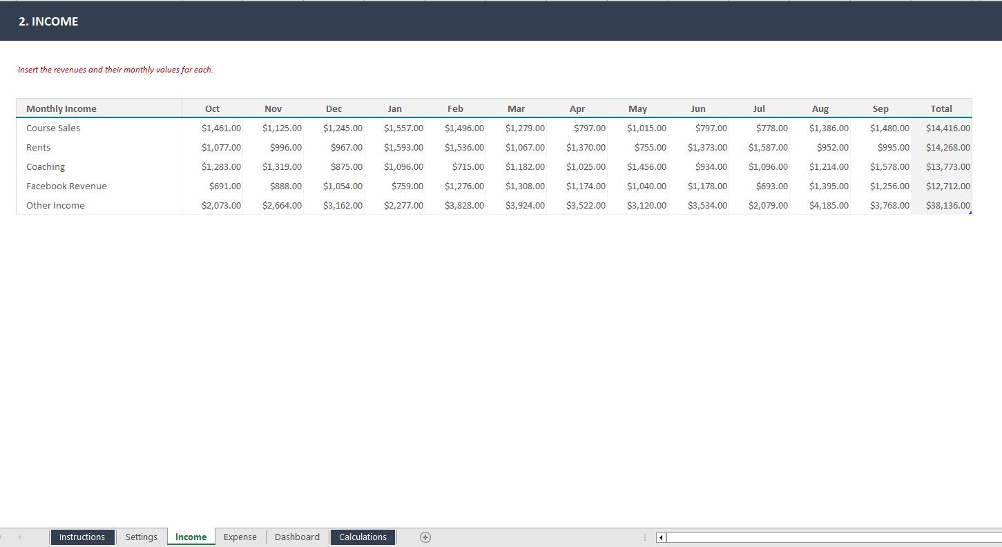1002x547 pixels.
Task: Click the Jun column header
Action: 699,108
